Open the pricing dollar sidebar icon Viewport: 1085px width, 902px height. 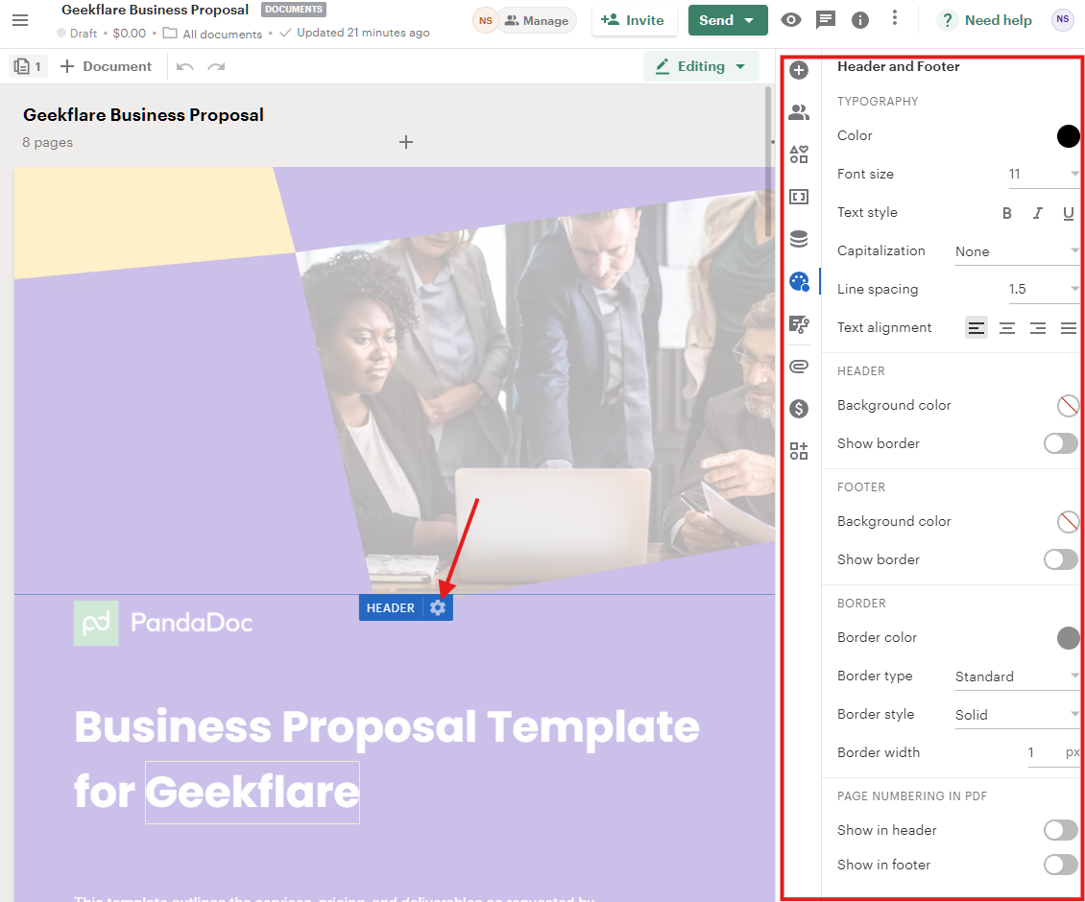click(x=799, y=409)
